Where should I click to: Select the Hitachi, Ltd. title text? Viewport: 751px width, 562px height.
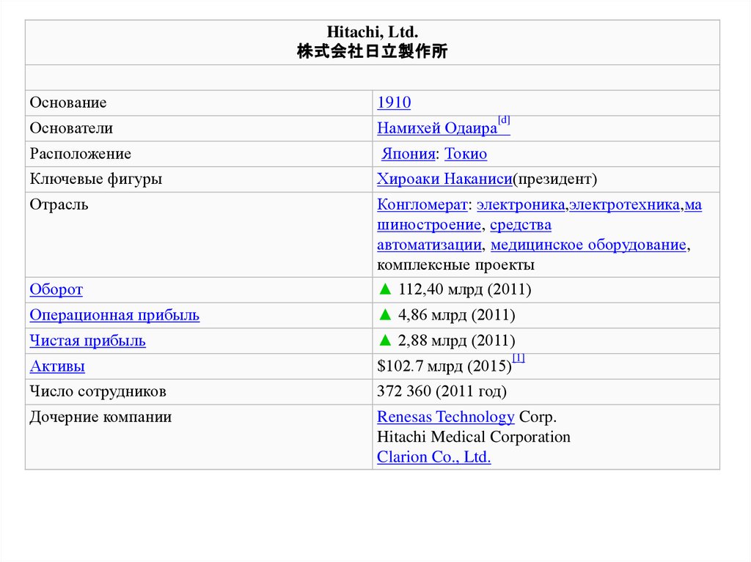pyautogui.click(x=373, y=32)
